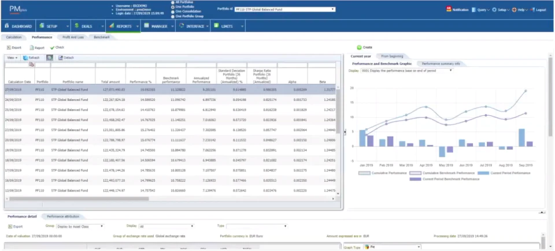Select the One Portfolio Group radio option

(173, 16)
